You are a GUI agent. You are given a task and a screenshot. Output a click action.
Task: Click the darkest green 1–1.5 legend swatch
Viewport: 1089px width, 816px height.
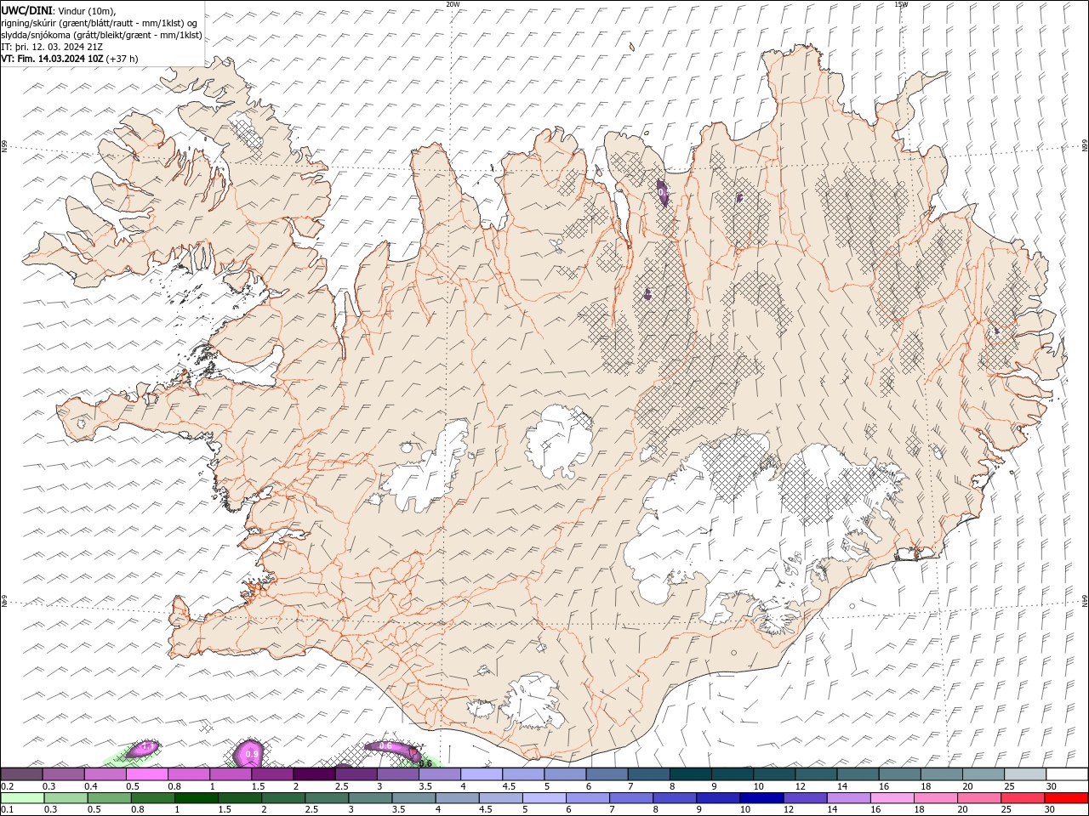click(197, 798)
